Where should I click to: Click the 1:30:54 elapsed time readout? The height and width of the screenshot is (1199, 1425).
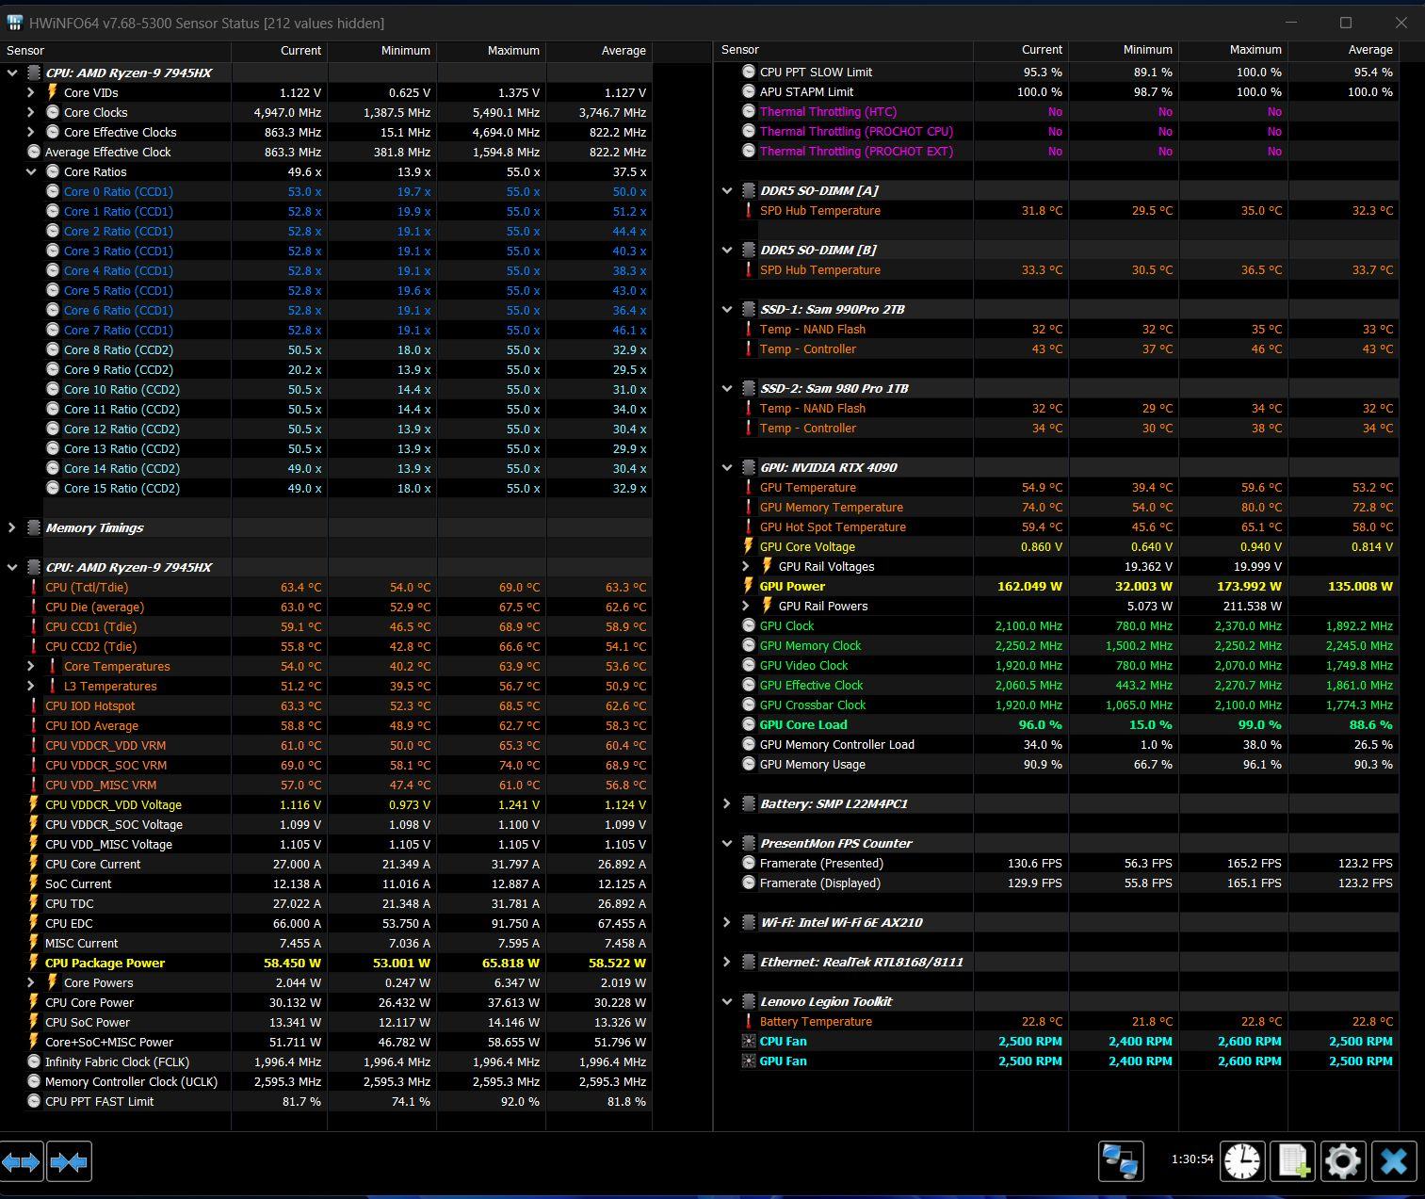pyautogui.click(x=1191, y=1159)
